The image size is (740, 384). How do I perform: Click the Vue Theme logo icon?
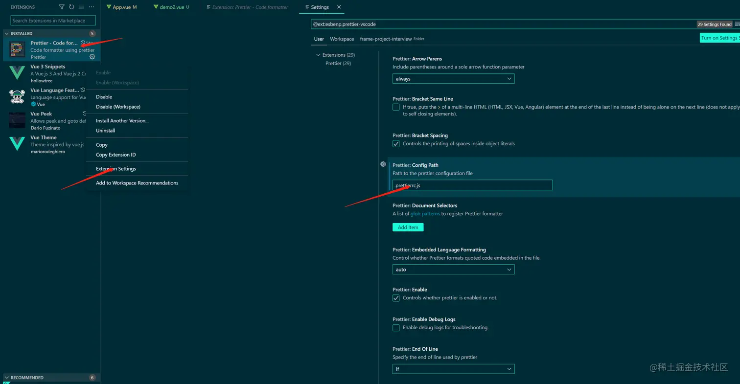pyautogui.click(x=17, y=144)
